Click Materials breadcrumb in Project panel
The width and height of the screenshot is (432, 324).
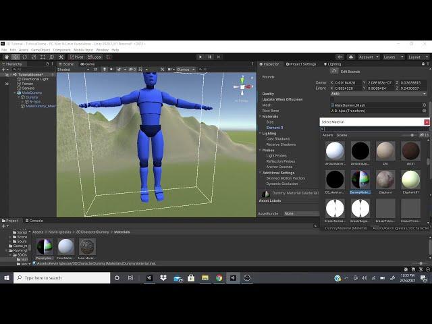click(x=122, y=232)
